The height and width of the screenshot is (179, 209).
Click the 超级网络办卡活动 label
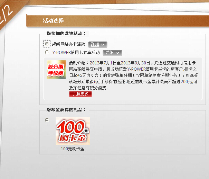[x=68, y=44]
